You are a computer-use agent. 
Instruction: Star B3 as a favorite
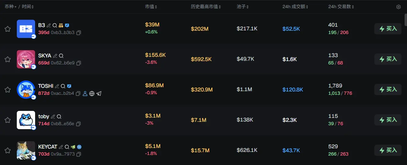8,29
